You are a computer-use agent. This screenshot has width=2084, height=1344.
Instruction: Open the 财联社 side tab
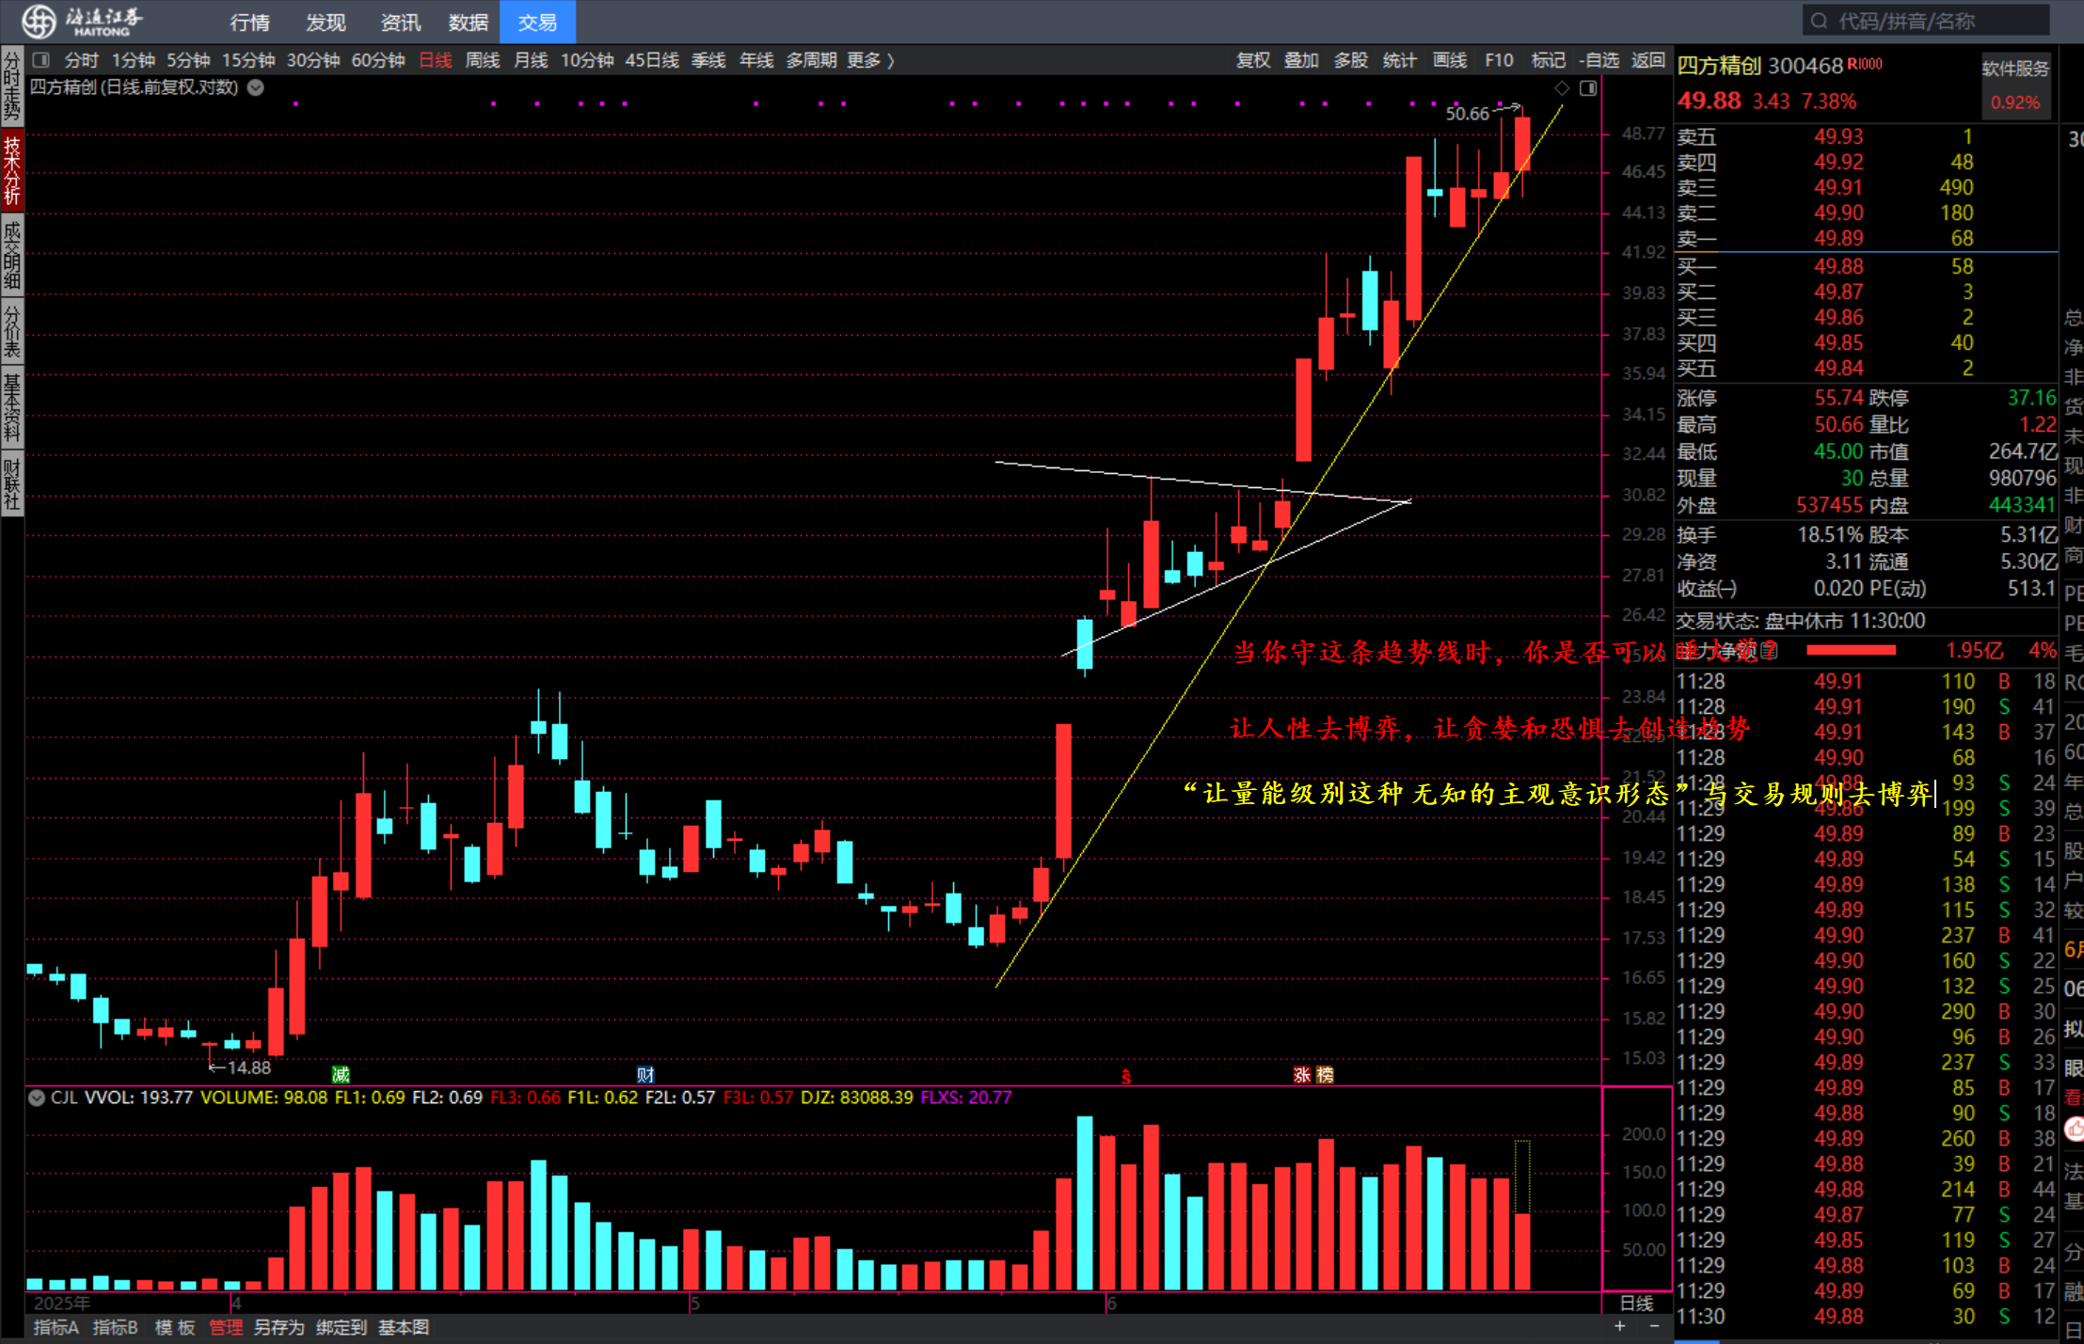(12, 484)
